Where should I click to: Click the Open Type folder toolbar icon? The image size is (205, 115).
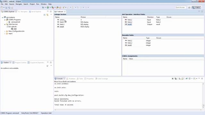pyautogui.click(x=57, y=7)
